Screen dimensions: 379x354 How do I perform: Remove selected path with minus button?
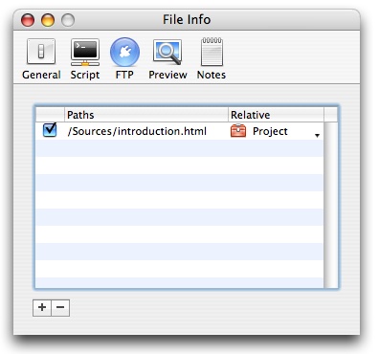point(60,308)
